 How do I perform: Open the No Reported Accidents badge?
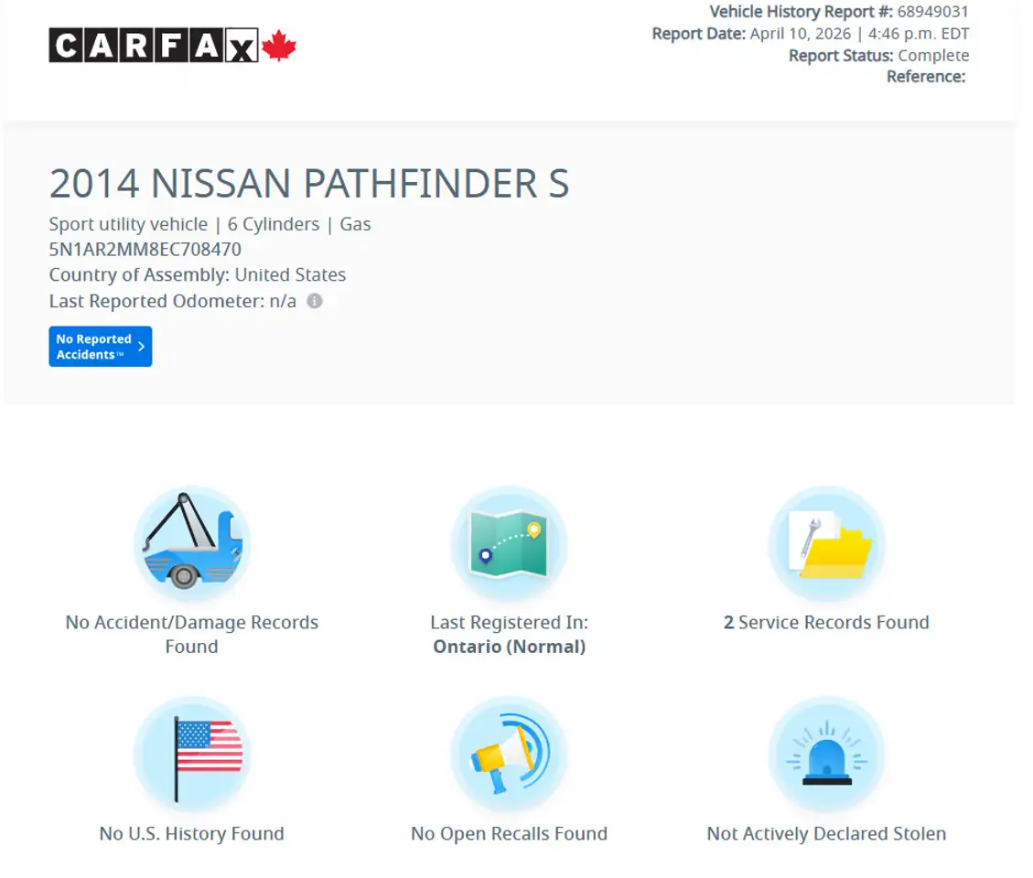pos(100,347)
